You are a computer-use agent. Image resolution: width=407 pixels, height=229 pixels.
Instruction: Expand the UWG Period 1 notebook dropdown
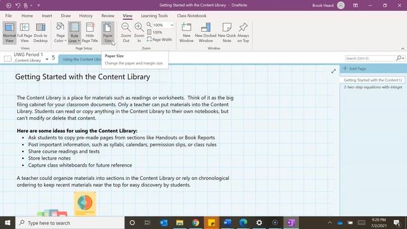(x=46, y=59)
